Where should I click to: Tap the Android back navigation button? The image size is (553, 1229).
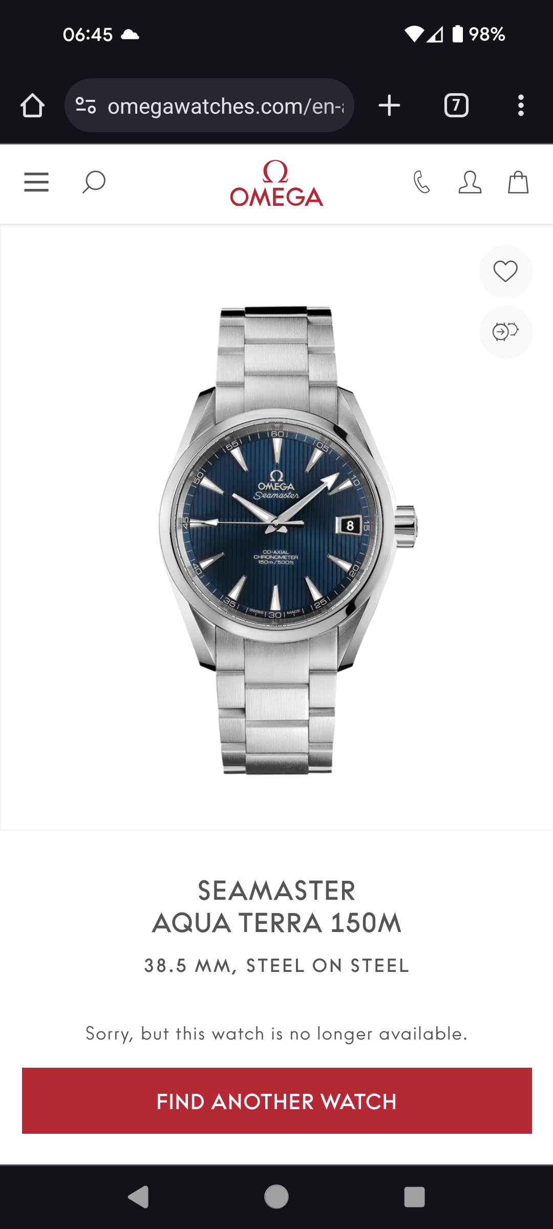[138, 1197]
